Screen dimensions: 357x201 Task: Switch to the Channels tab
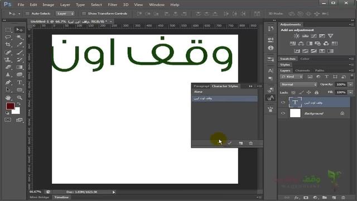tap(302, 71)
